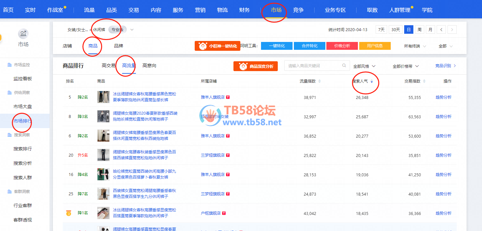Screen dimensions: 482x231
Task: Open 学院 in top navigation
Action: coord(427,10)
